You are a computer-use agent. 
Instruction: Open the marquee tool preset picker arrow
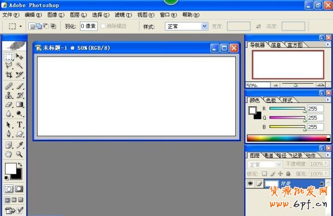tap(21, 26)
